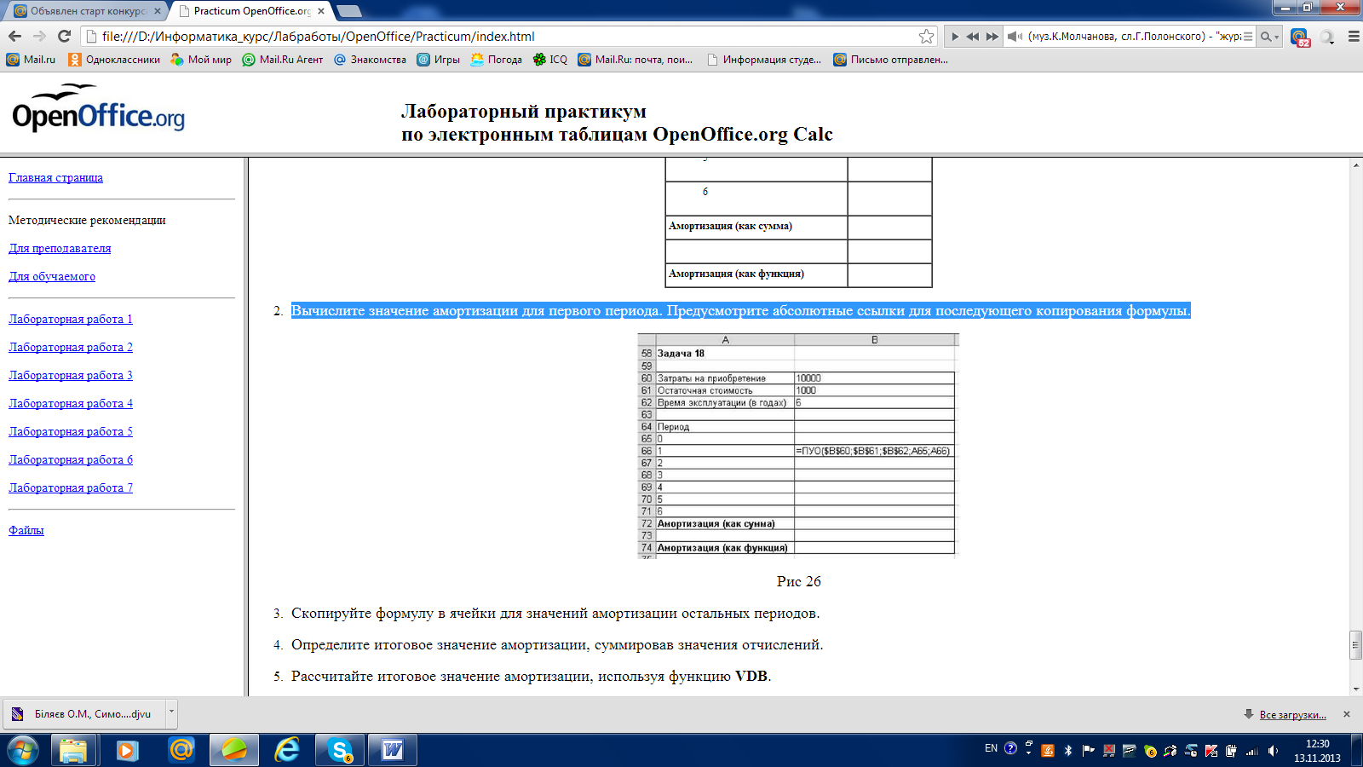1363x767 pixels.
Task: Click the Рис 26 spreadsheet screenshot
Action: (798, 446)
